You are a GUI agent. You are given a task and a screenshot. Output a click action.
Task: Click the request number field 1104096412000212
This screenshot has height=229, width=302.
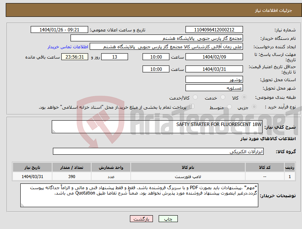tap(214, 29)
